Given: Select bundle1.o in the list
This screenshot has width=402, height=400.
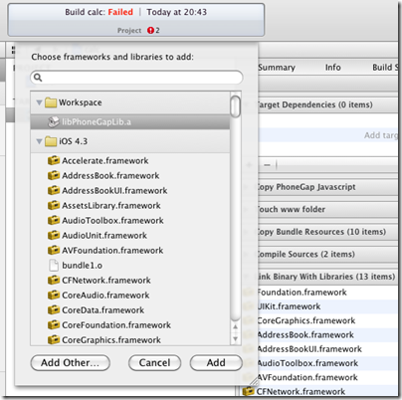Looking at the screenshot, I should point(130,266).
